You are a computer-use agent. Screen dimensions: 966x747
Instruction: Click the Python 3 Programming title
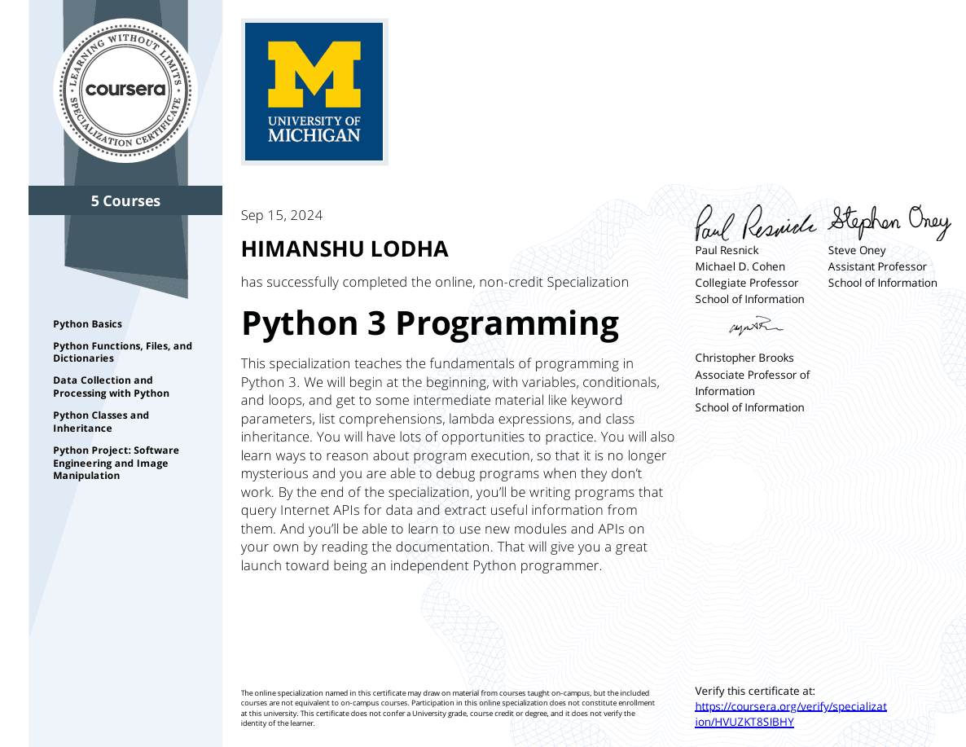click(x=429, y=323)
